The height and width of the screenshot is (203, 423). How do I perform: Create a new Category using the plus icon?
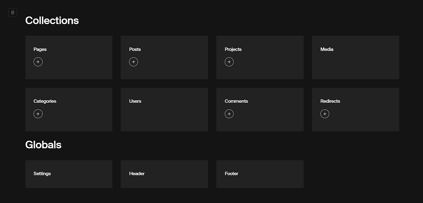point(38,114)
